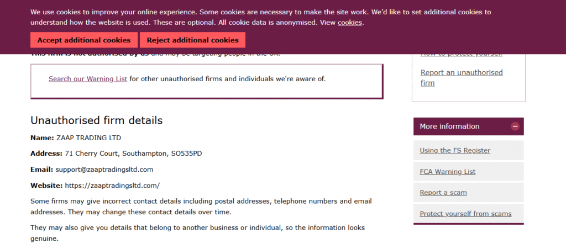Click the firm name ZAAP TRADING LTD

click(x=89, y=137)
